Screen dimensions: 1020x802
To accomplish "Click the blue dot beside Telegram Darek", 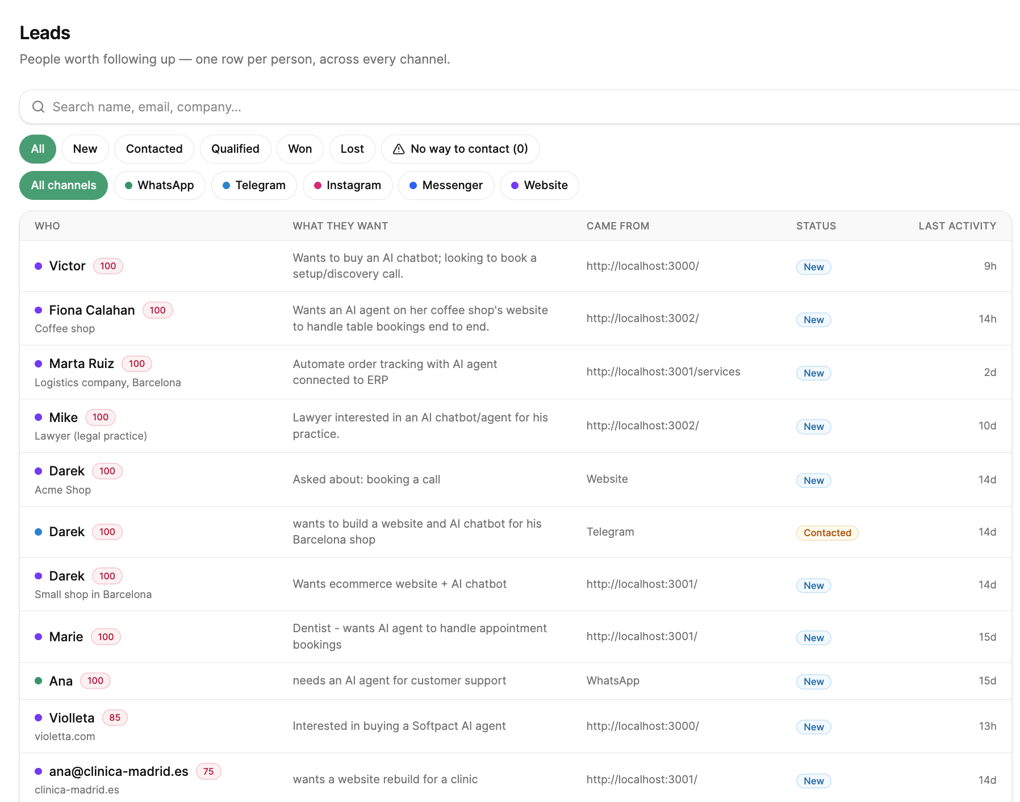I will [x=39, y=532].
